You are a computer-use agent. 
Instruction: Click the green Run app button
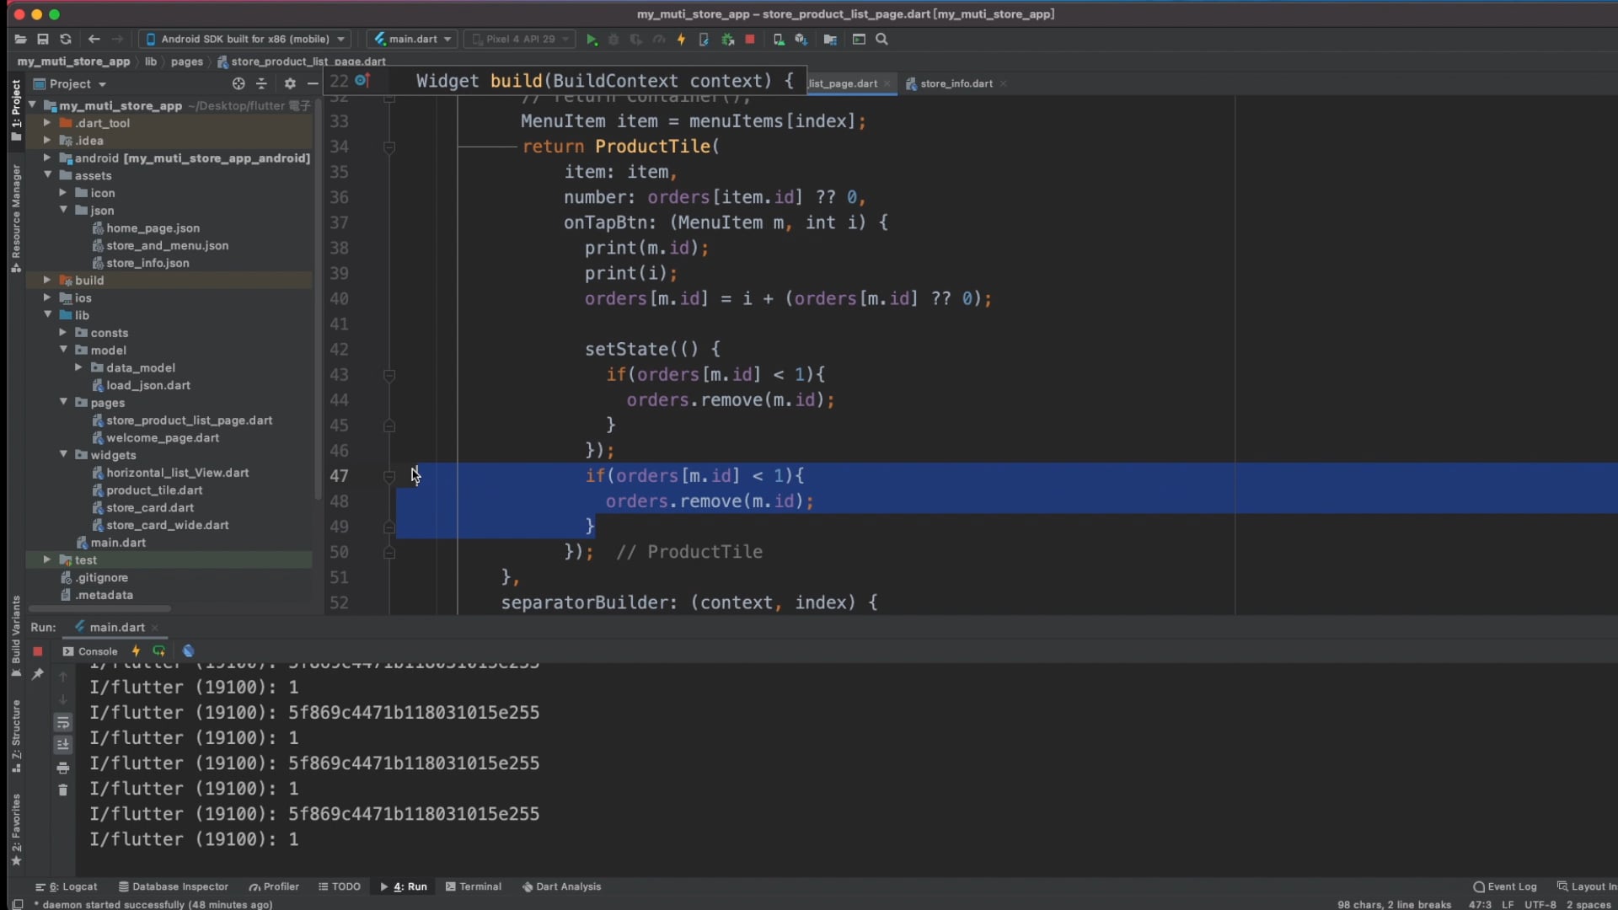(x=592, y=40)
